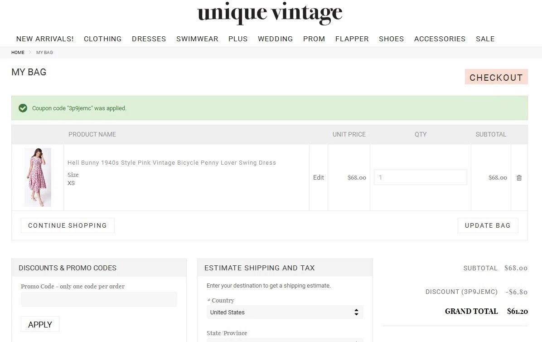Image resolution: width=542 pixels, height=342 pixels.
Task: Click the My Bag breadcrumb text
Action: [x=44, y=53]
